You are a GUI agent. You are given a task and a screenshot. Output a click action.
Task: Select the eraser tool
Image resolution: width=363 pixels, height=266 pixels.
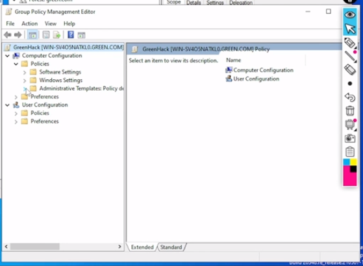(x=350, y=69)
